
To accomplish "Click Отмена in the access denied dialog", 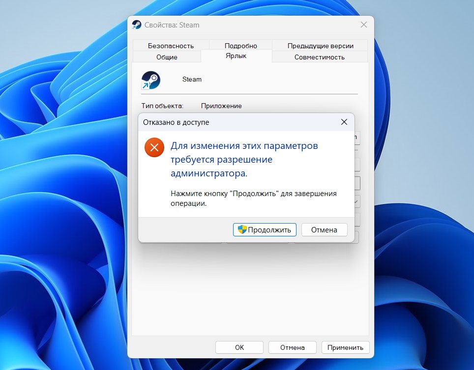I will (x=324, y=229).
